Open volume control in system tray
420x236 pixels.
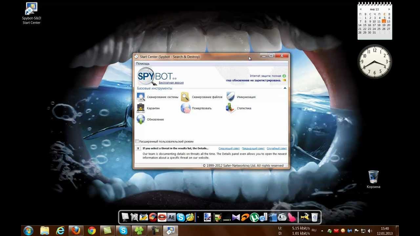point(370,231)
